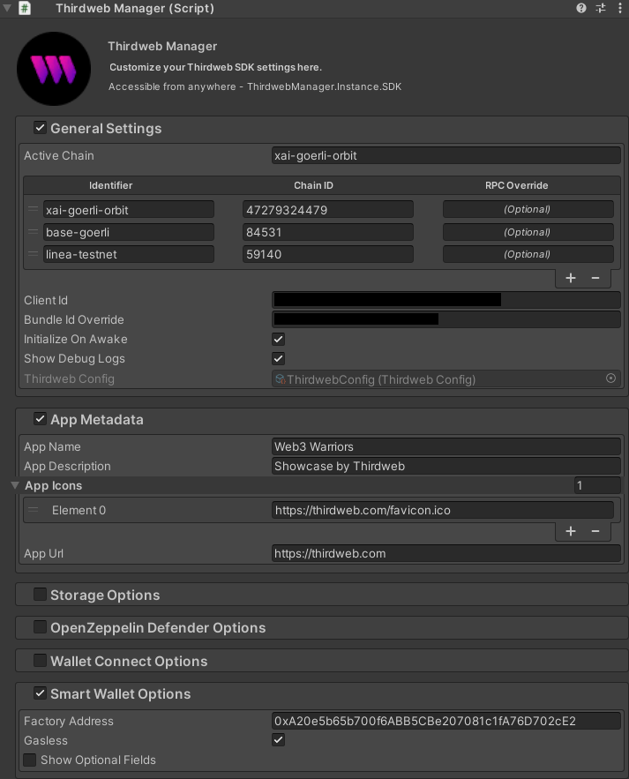This screenshot has height=779, width=629.
Task: Click the Thirdweb logo image
Action: pos(54,69)
